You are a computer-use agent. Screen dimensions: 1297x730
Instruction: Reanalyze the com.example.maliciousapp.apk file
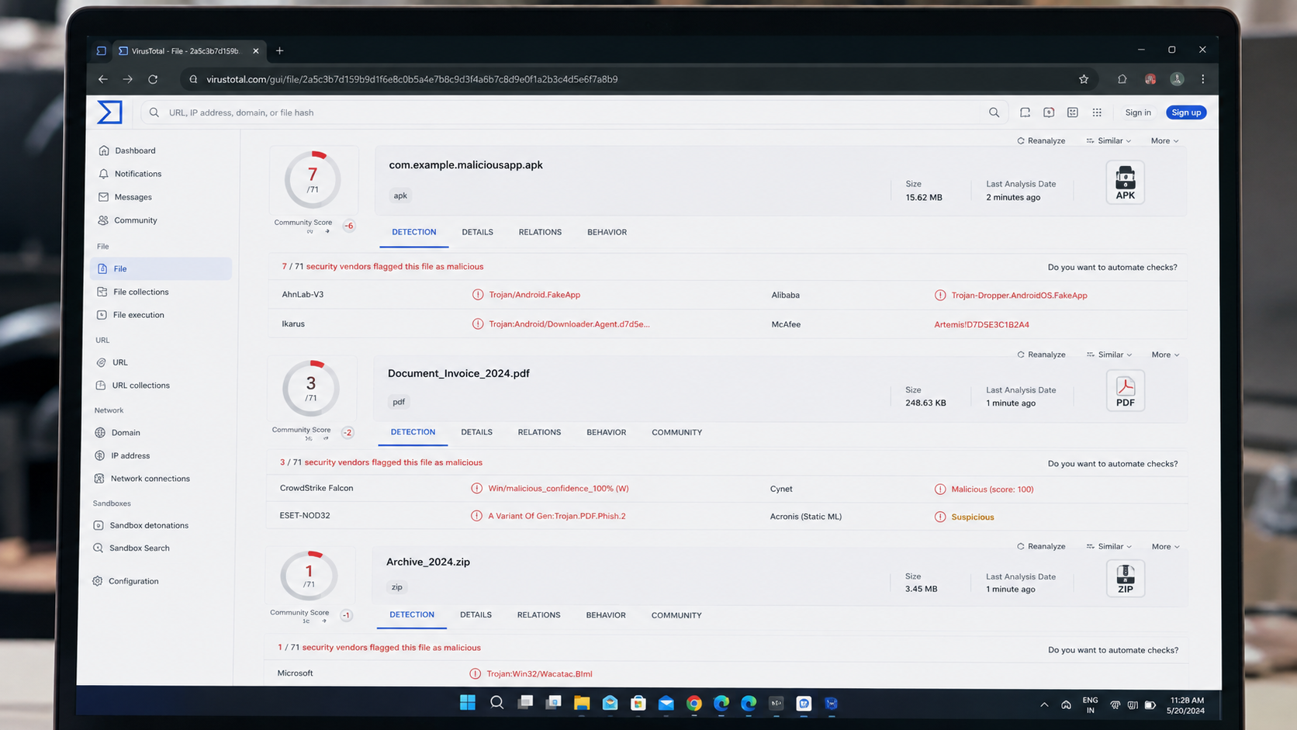[x=1041, y=141]
